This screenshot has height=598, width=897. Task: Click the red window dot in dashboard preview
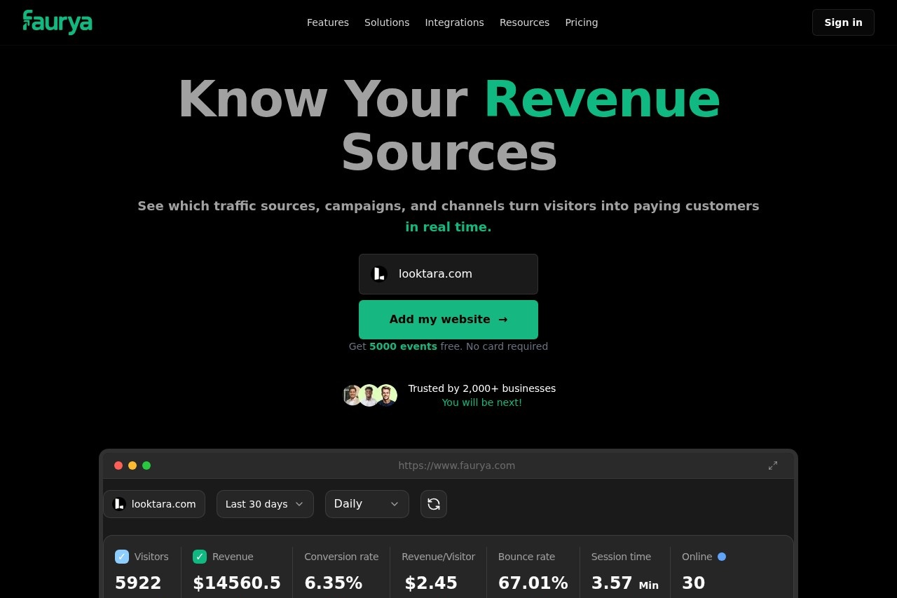(118, 466)
